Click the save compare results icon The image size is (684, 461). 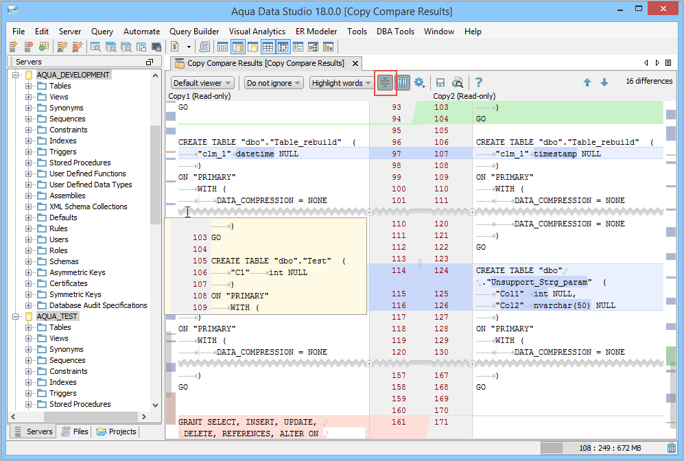(x=440, y=82)
